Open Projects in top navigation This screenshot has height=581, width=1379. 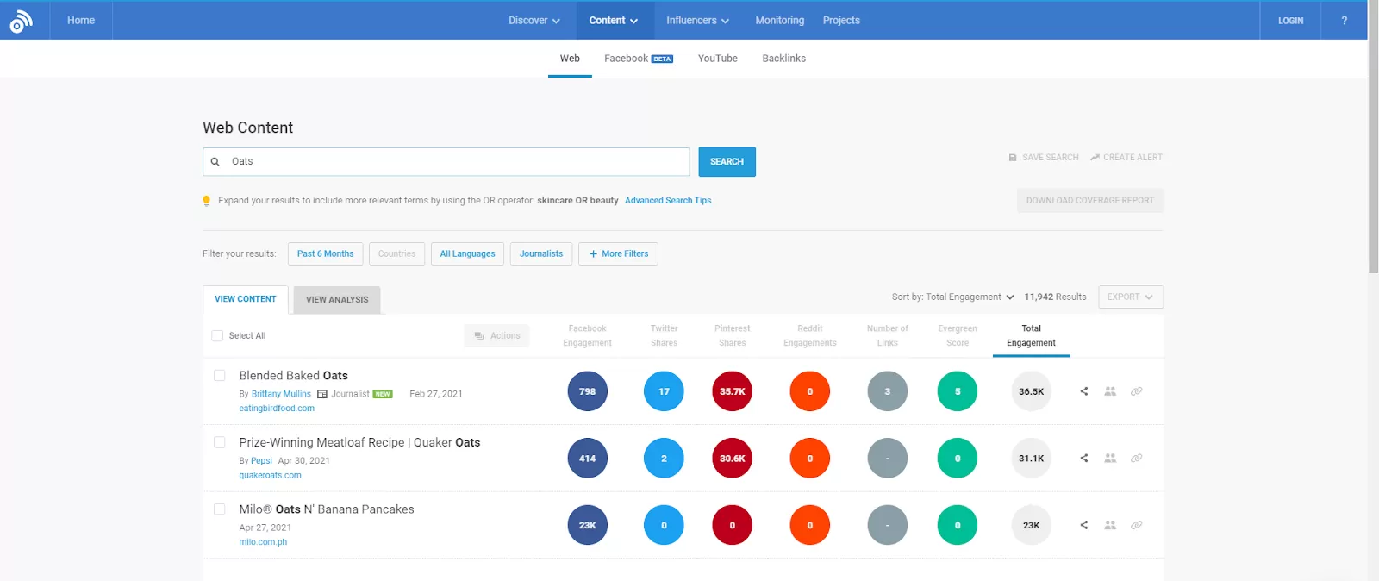(841, 21)
